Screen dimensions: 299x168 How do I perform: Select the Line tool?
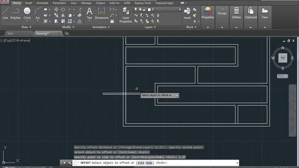(5, 13)
